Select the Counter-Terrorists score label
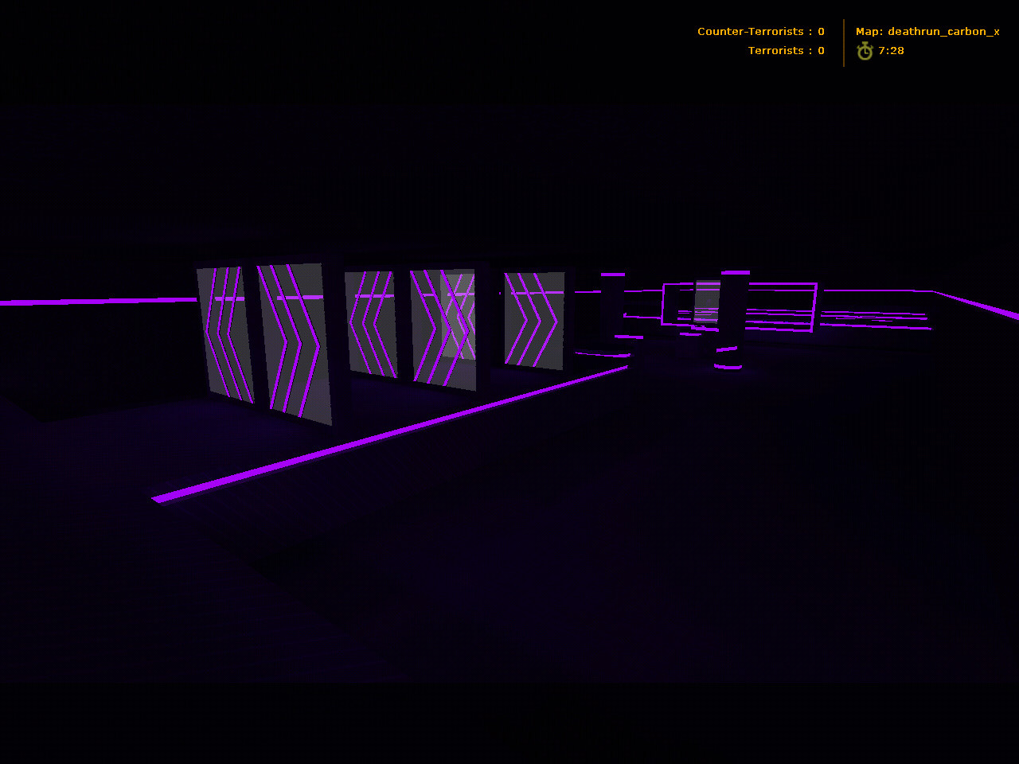1019x764 pixels. [x=760, y=32]
